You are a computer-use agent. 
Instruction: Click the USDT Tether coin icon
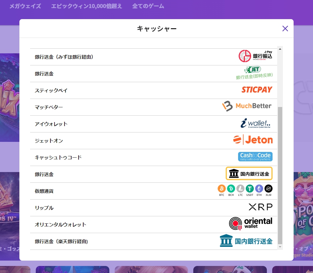pyautogui.click(x=250, y=188)
